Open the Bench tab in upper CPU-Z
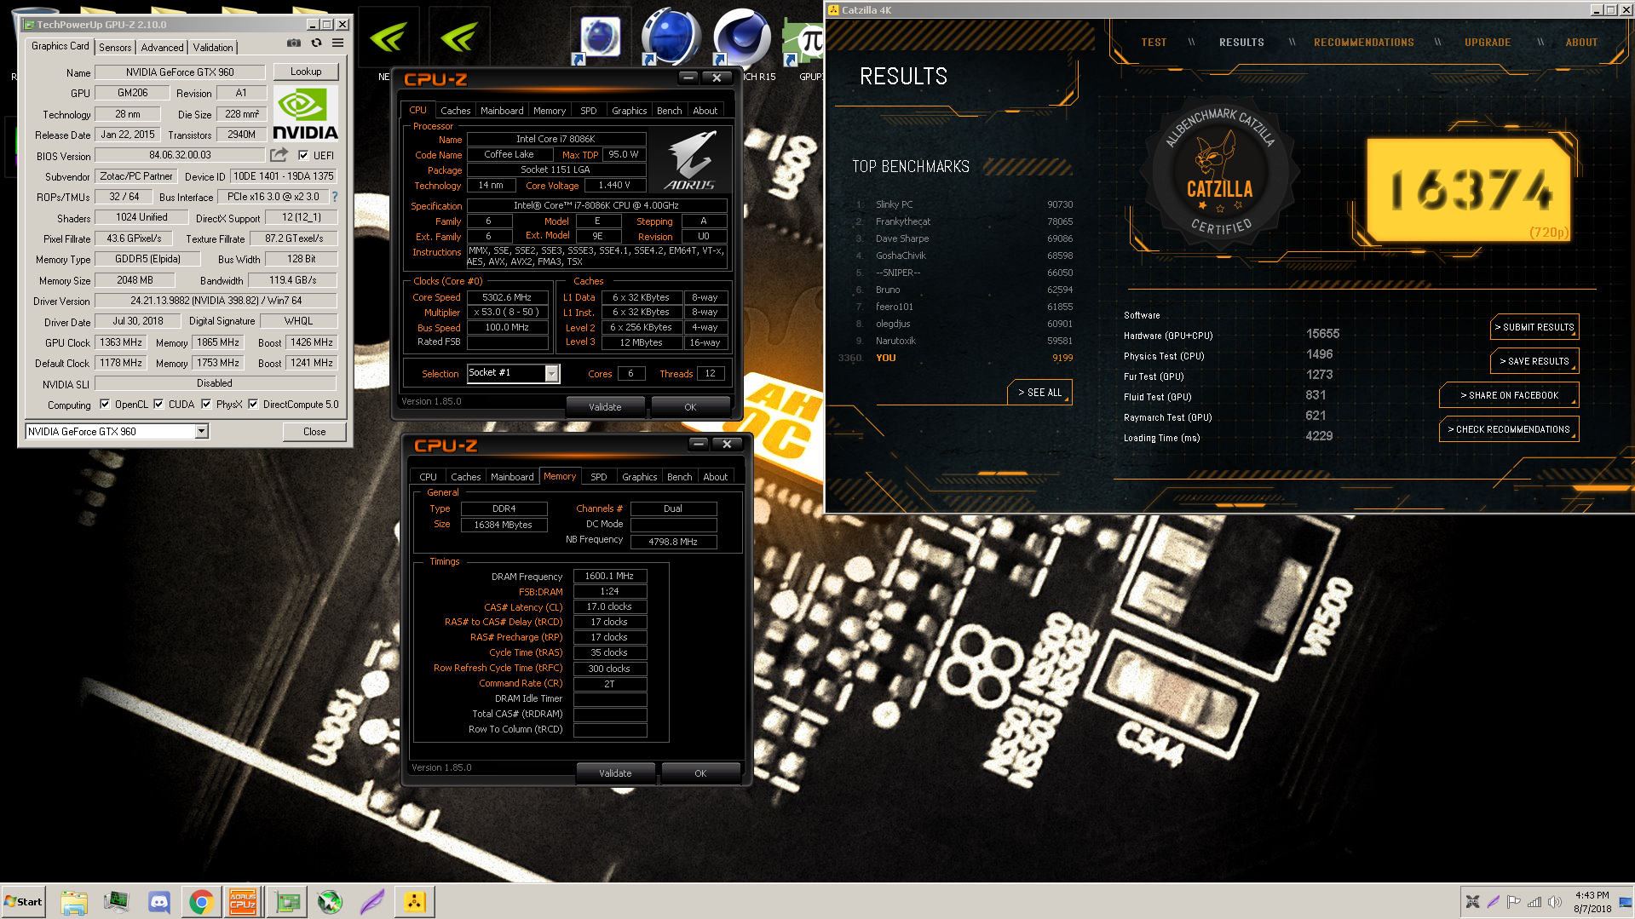This screenshot has width=1635, height=919. tap(669, 111)
